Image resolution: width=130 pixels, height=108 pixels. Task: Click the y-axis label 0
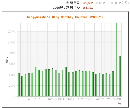click(x=14, y=97)
